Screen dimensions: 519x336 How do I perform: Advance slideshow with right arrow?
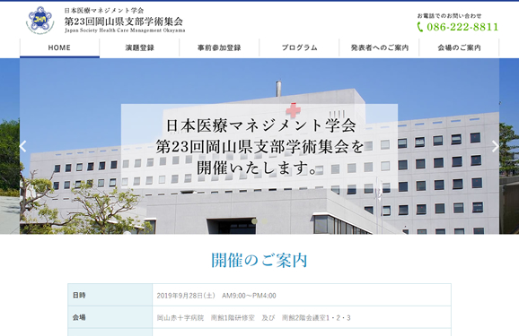(495, 146)
